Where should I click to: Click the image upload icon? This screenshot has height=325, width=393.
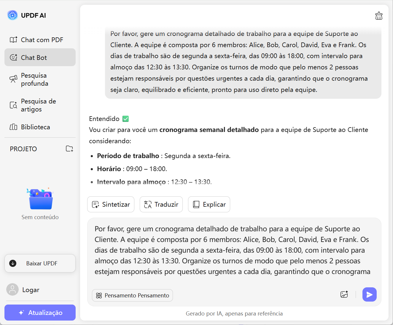point(344,294)
